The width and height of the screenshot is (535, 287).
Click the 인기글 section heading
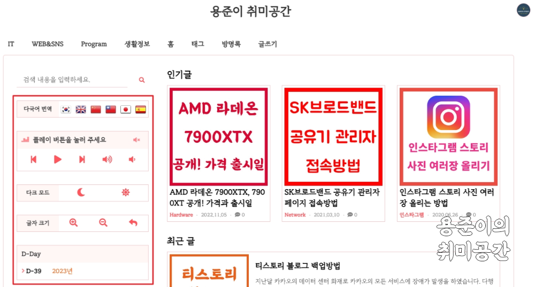coord(179,74)
